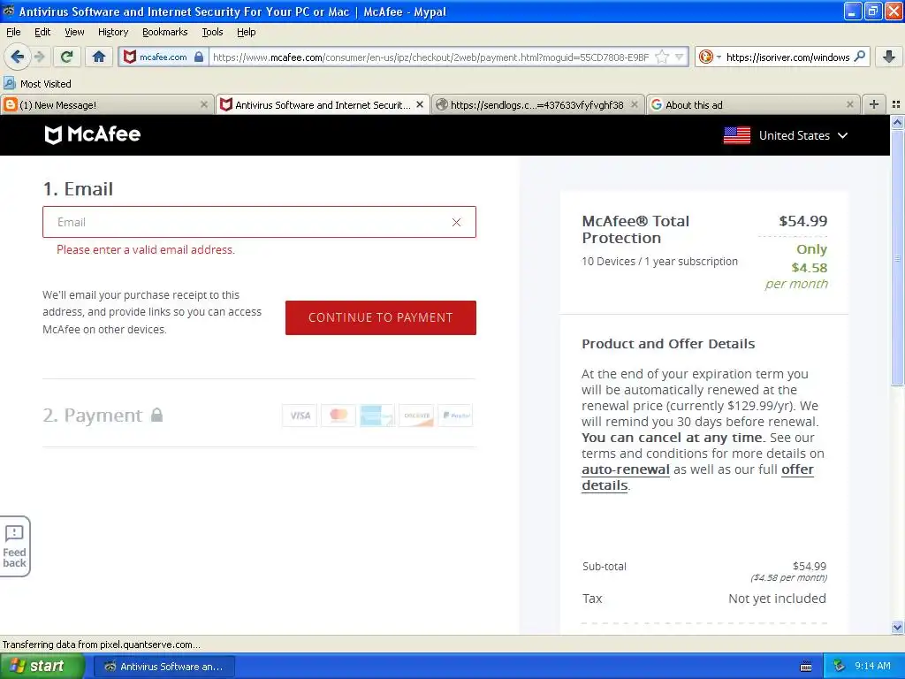
Task: Click the page scrollbar down arrow
Action: (897, 628)
